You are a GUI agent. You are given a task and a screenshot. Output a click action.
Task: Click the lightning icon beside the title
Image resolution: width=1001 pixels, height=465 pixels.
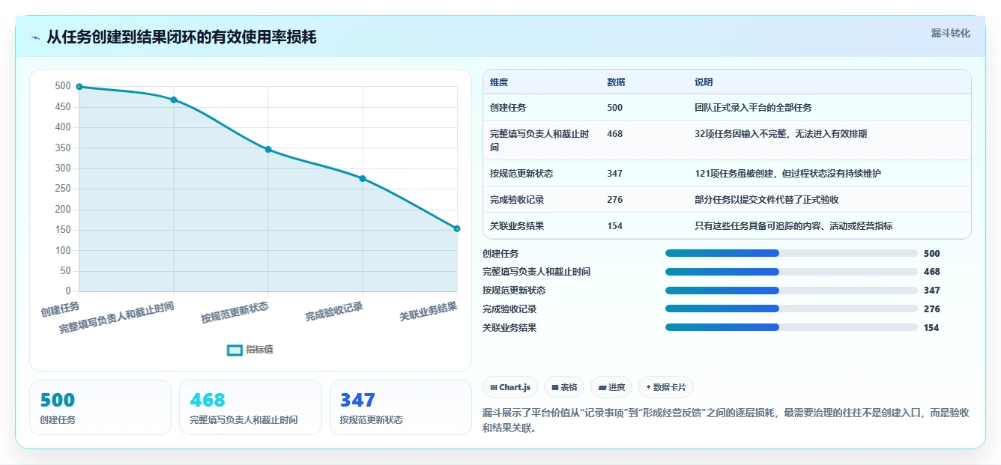pos(36,37)
